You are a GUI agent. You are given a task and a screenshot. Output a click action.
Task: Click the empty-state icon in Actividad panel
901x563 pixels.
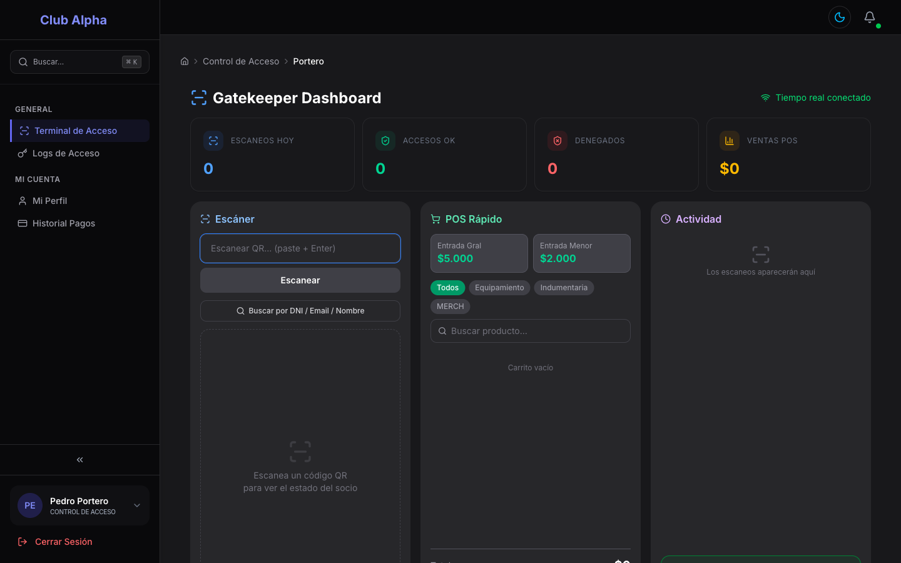(x=761, y=255)
